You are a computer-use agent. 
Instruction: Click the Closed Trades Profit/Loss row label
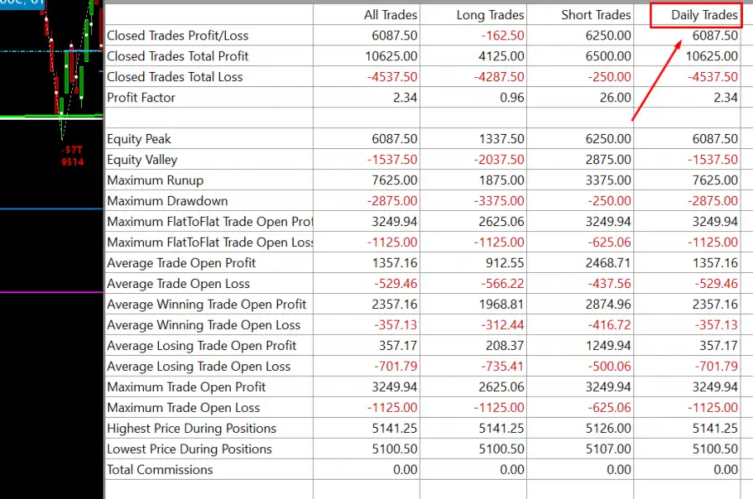(x=177, y=35)
